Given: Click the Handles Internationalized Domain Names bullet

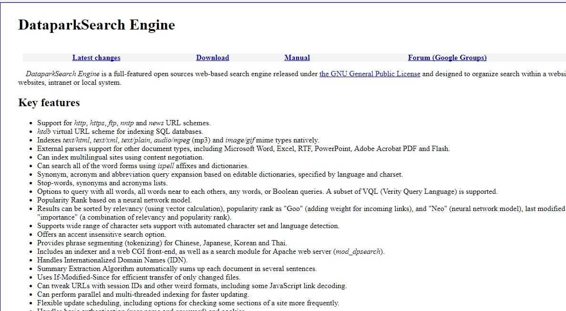Looking at the screenshot, I should point(112,260).
